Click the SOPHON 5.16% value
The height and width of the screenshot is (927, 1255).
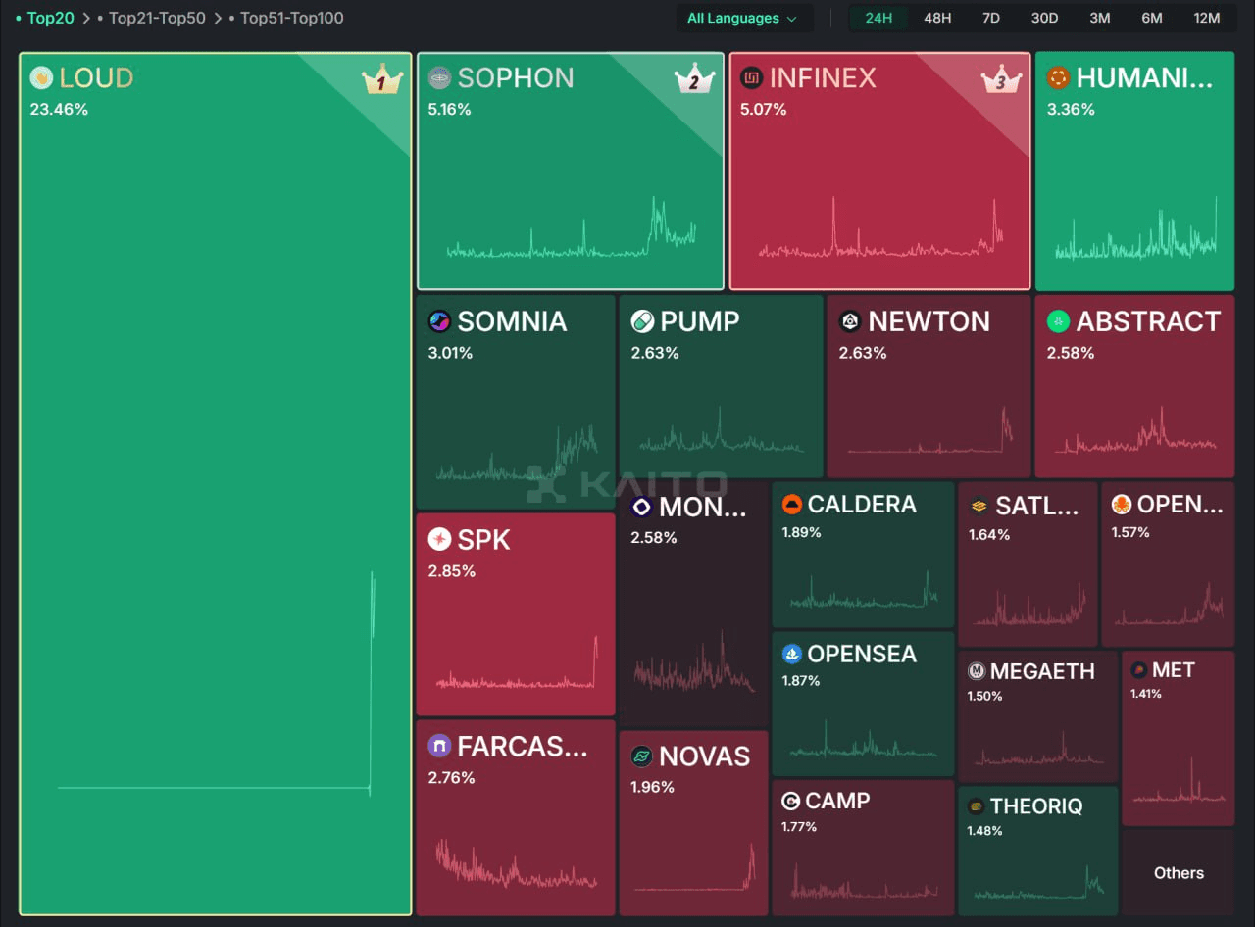449,109
